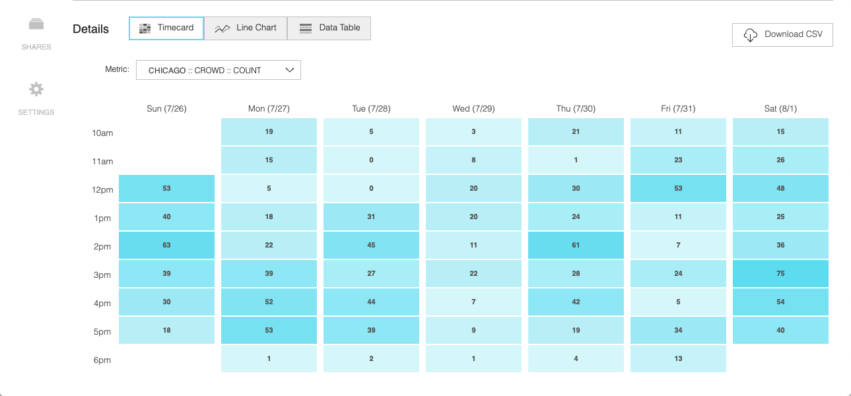Click Monday 4pm cell showing 52

pos(269,302)
